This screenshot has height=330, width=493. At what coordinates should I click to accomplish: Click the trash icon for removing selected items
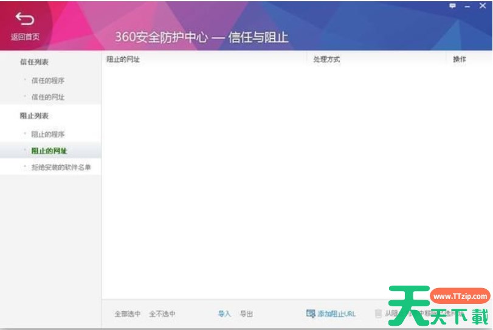(378, 314)
